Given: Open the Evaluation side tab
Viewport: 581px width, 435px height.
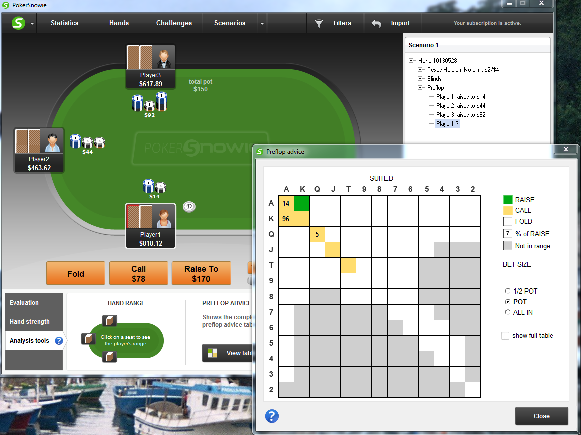Looking at the screenshot, I should [34, 302].
